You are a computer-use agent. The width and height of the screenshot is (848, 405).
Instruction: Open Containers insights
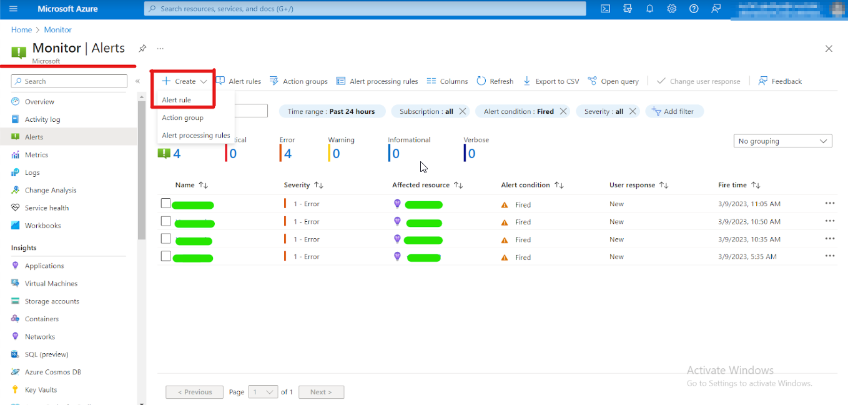[42, 319]
